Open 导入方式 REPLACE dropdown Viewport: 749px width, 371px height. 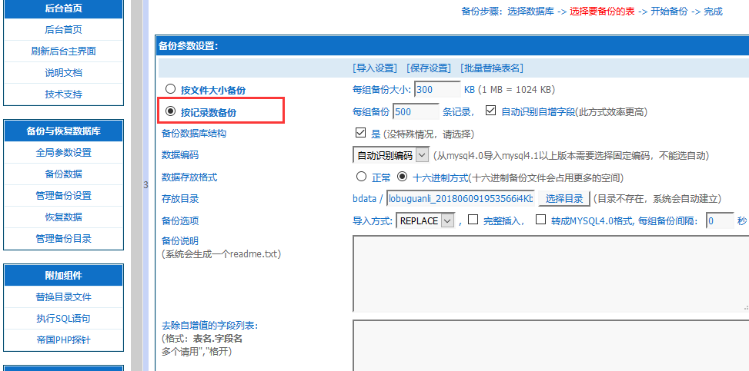tap(425, 221)
